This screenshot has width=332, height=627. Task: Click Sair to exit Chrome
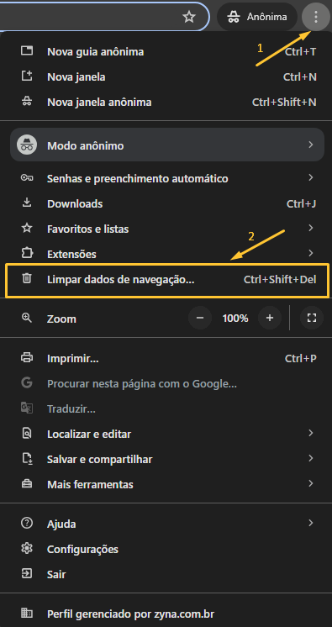point(166,574)
